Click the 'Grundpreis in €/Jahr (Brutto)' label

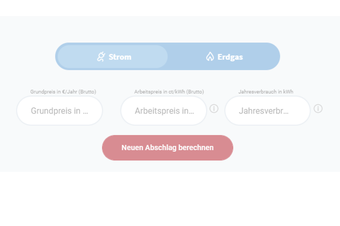63,92
